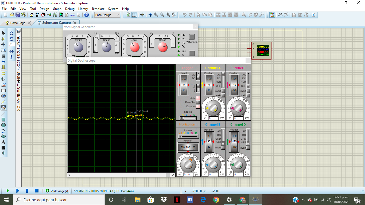Open the Home Page toolbar icon
The height and width of the screenshot is (205, 365).
pos(32,15)
